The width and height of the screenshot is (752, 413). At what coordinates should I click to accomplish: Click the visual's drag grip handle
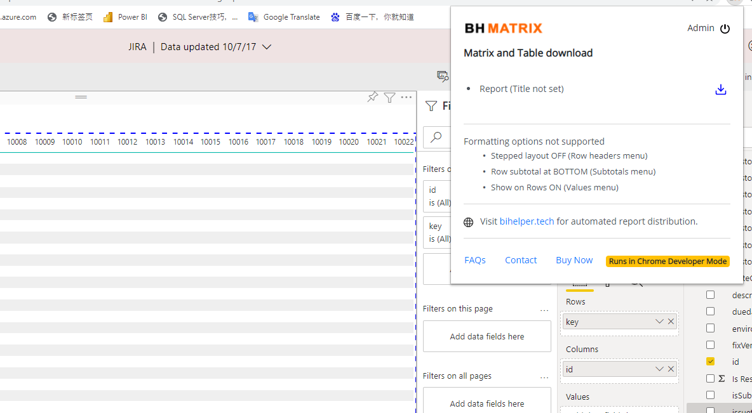click(81, 97)
